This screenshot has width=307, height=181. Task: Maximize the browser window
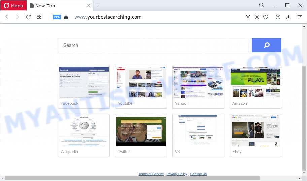click(287, 5)
